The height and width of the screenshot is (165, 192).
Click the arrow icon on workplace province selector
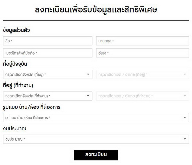click(88, 96)
